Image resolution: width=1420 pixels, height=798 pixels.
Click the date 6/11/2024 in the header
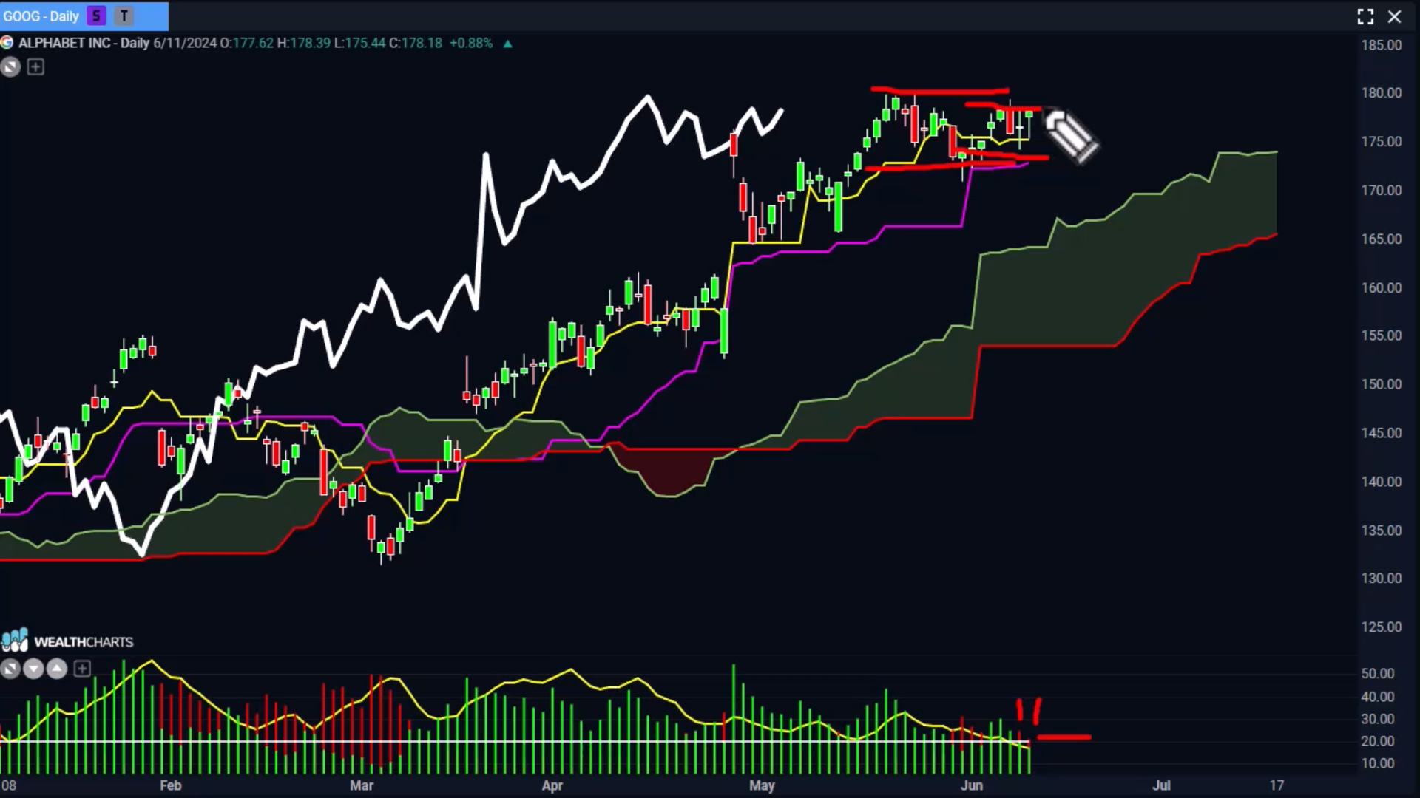coord(185,43)
